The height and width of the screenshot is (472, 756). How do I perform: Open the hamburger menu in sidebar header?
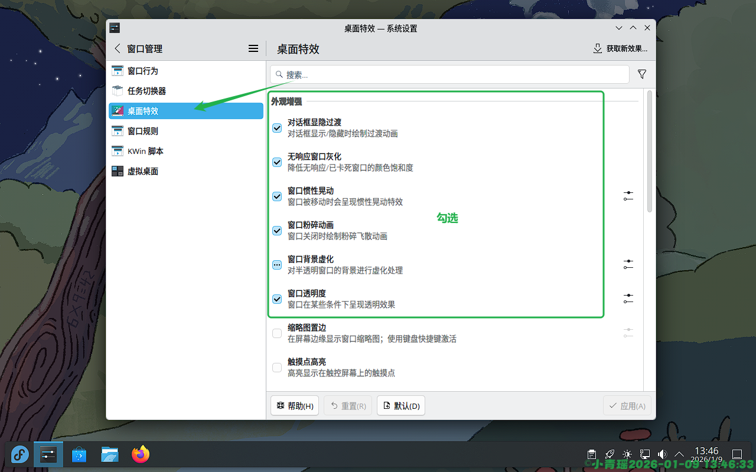(253, 48)
